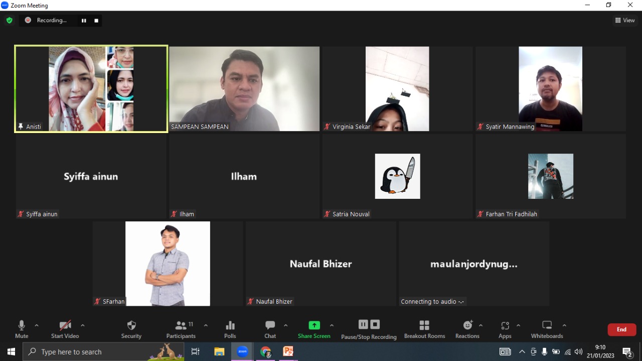Open the Chat panel

(270, 329)
